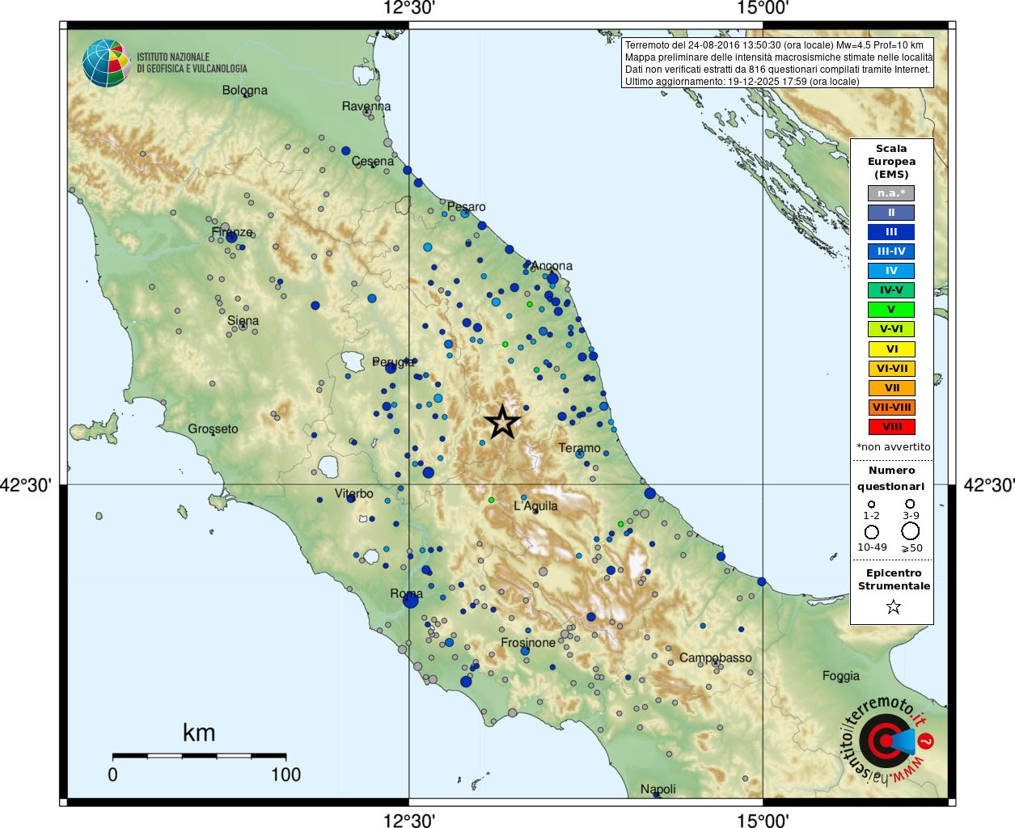Click the large blue dot at Roma

(411, 599)
